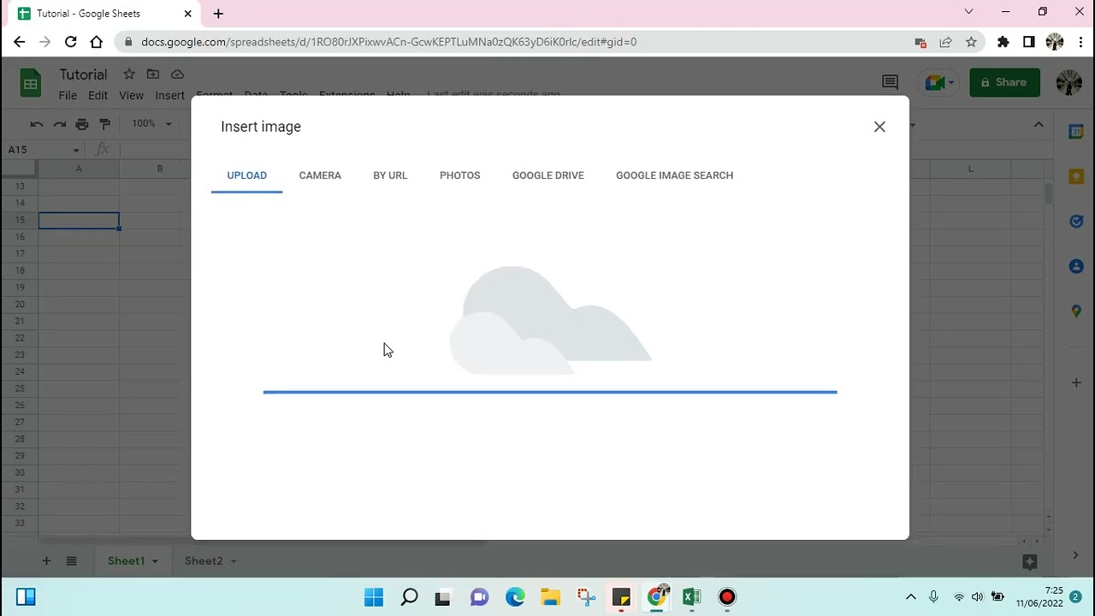
Task: Open Maps in the side panel
Action: point(1076,311)
